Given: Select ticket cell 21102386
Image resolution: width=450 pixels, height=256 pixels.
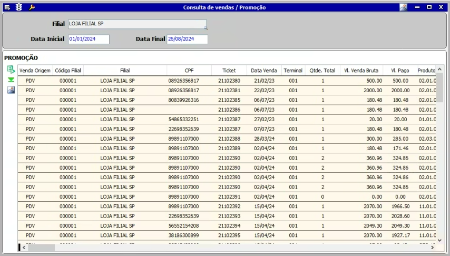Looking at the screenshot, I should 229,110.
